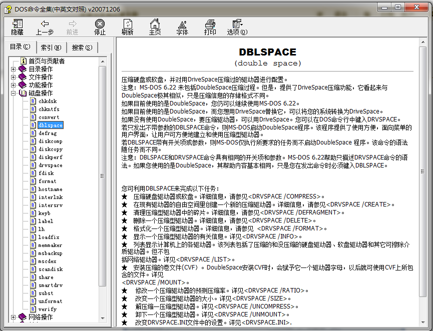
Task: Open the unformat topic
Action: tap(50, 301)
